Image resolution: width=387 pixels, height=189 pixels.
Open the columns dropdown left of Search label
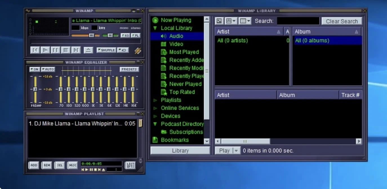(245, 21)
